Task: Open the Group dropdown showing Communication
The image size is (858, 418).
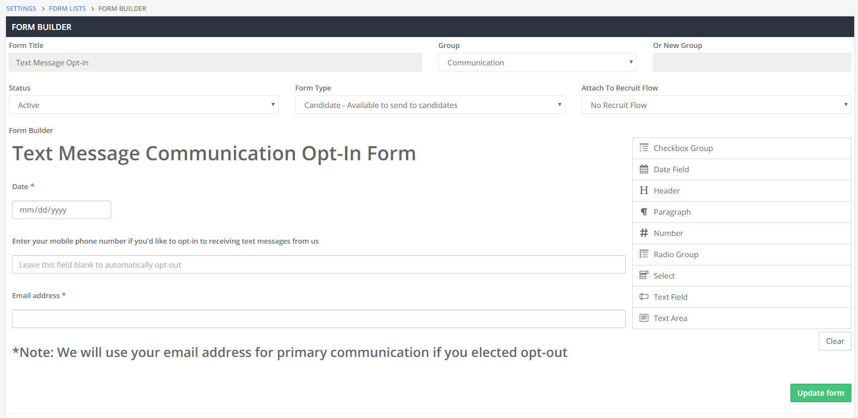Action: [537, 62]
